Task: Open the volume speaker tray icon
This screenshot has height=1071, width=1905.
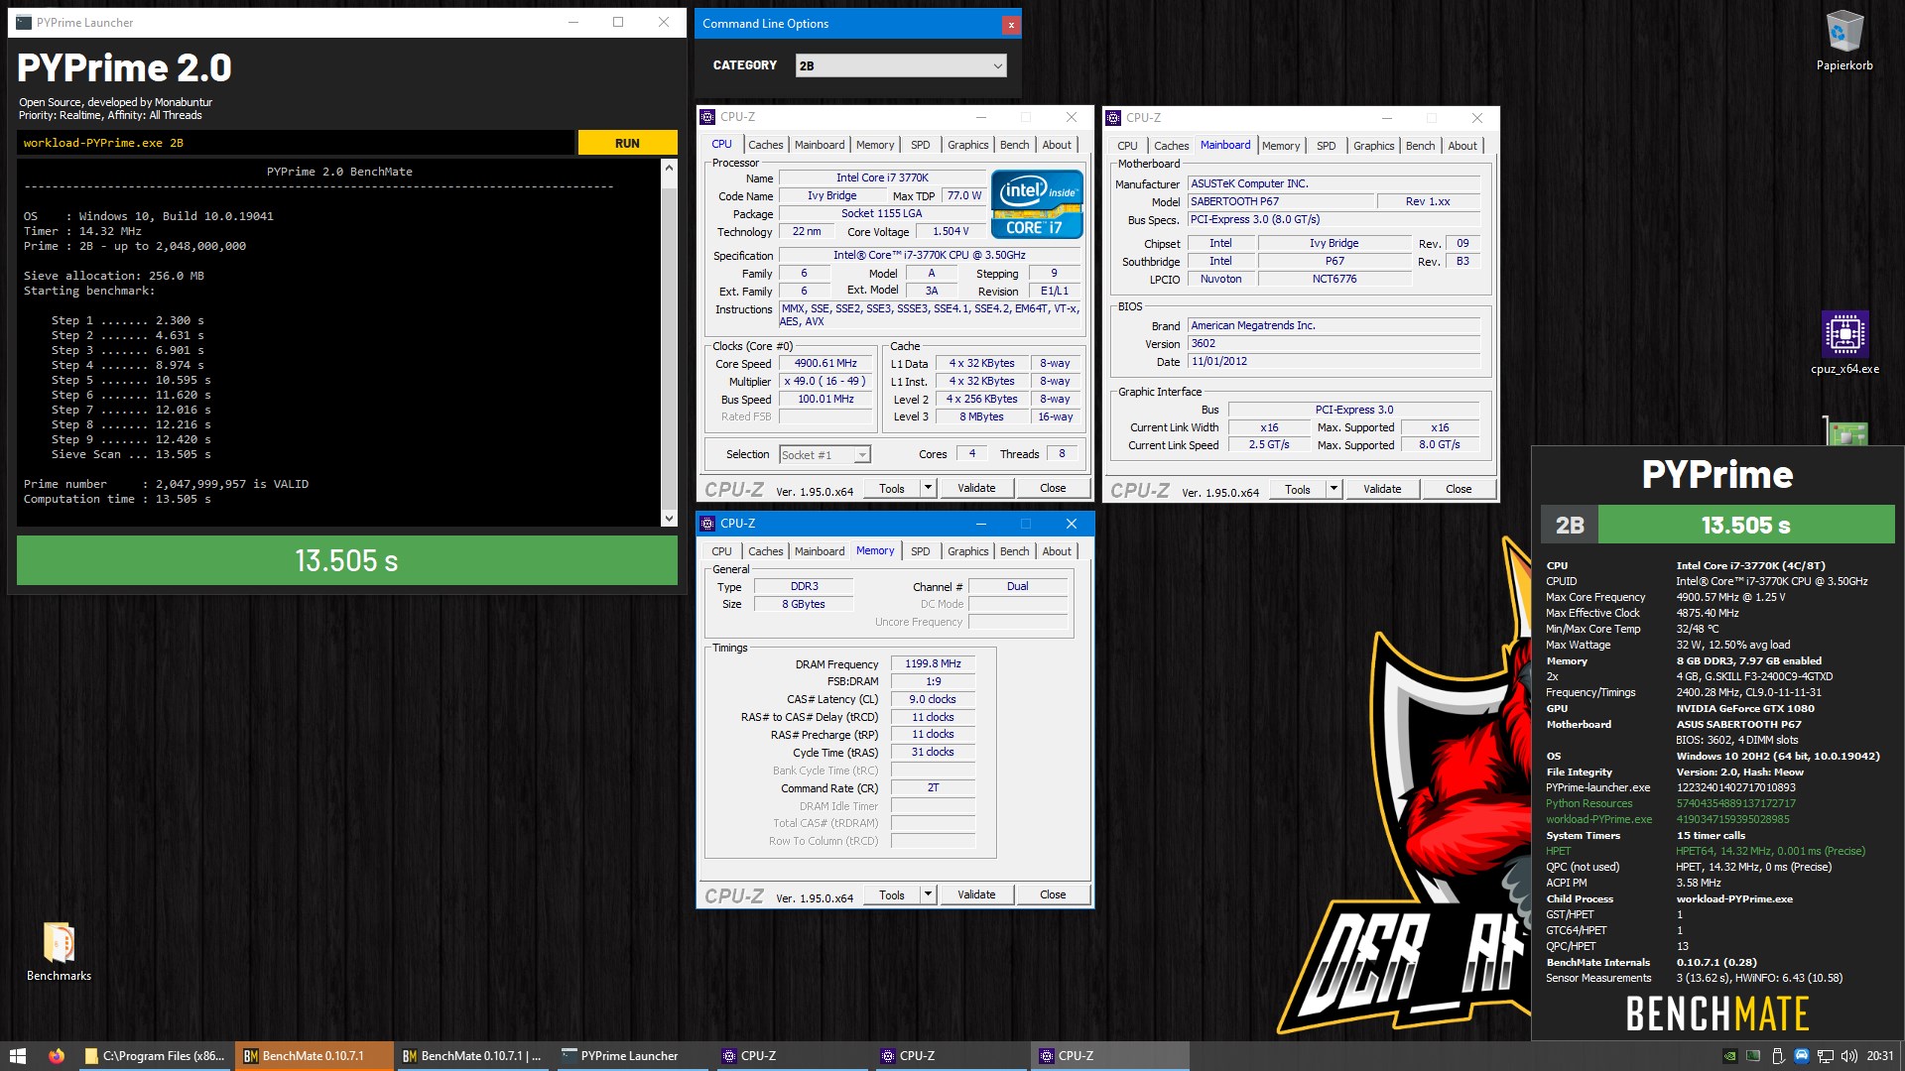Action: (1848, 1056)
